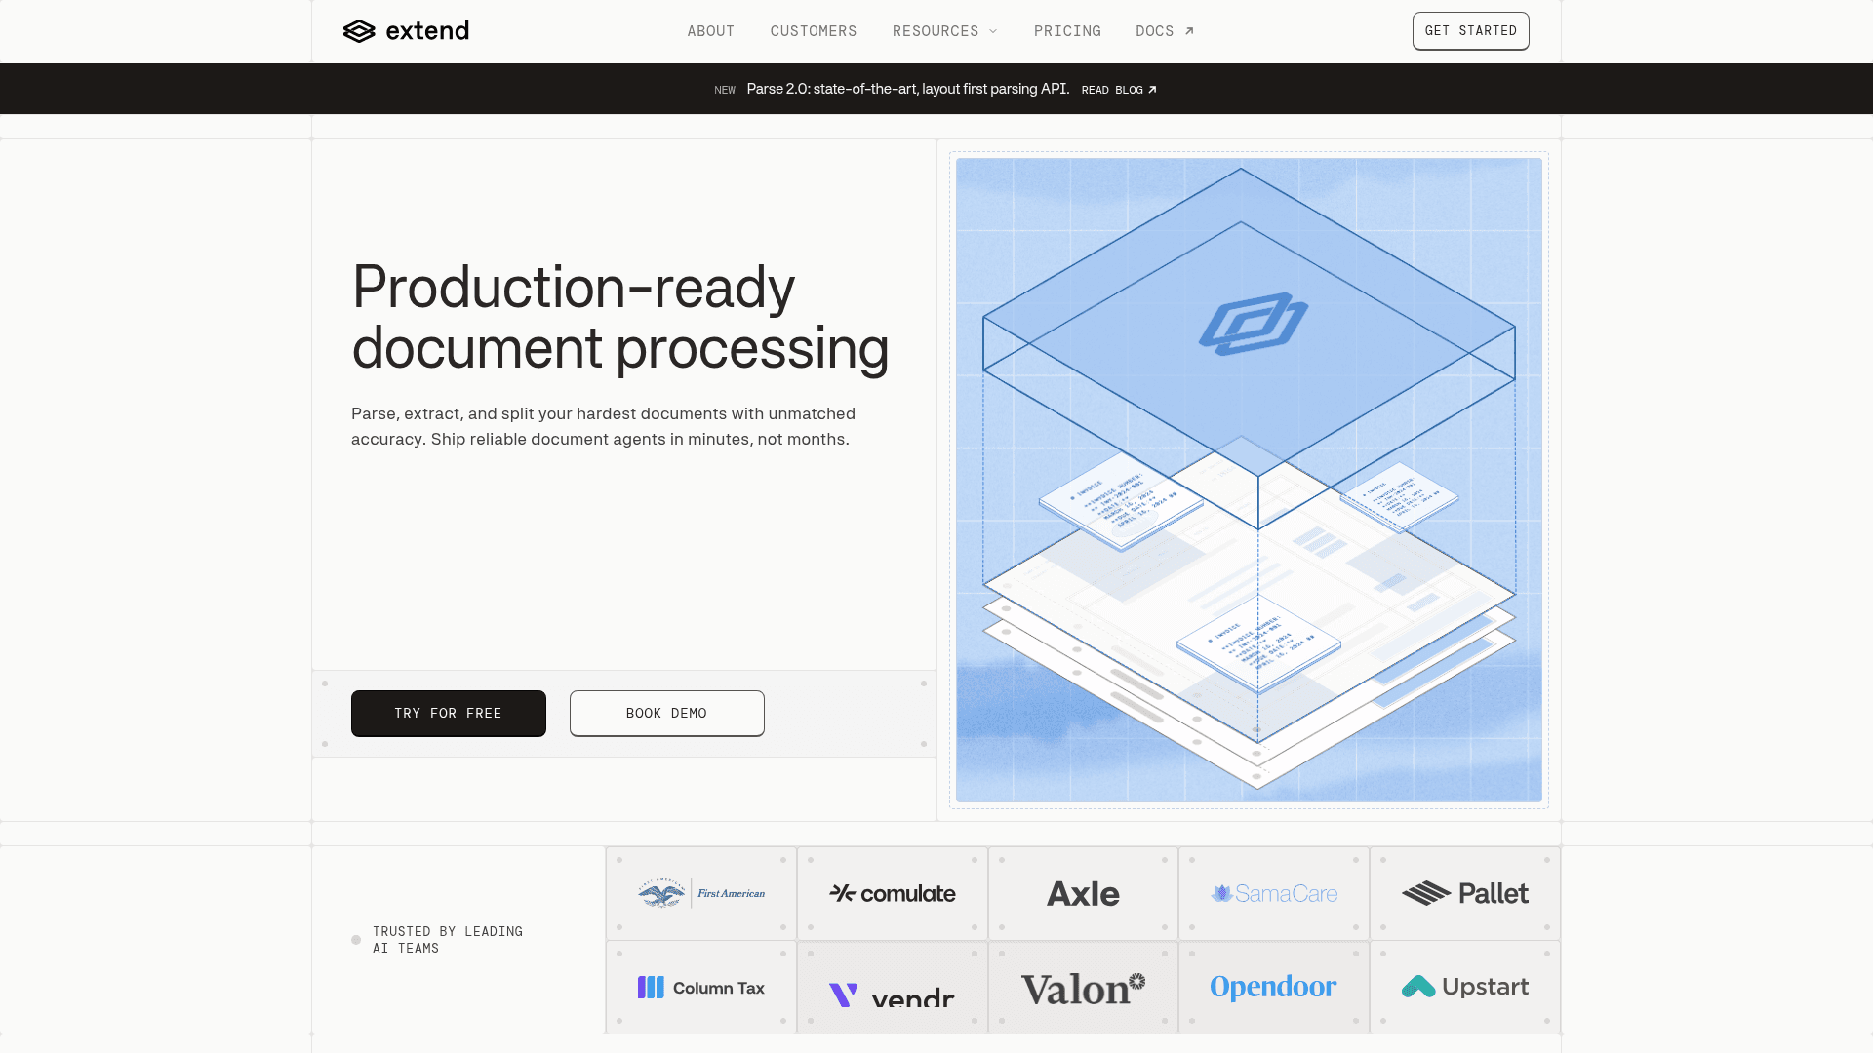Click the Column Tax logo
This screenshot has width=1873, height=1053.
coord(701,988)
